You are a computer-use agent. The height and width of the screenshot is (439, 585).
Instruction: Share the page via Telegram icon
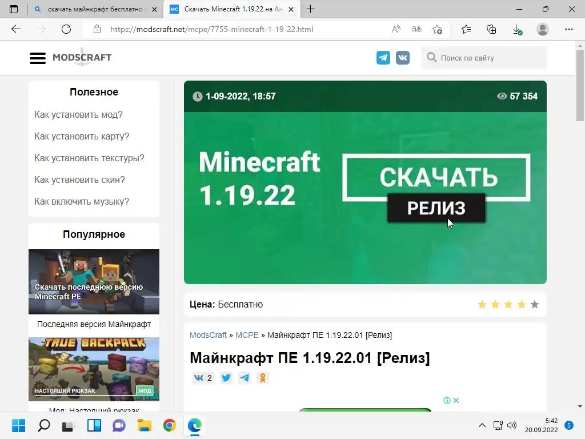click(245, 378)
